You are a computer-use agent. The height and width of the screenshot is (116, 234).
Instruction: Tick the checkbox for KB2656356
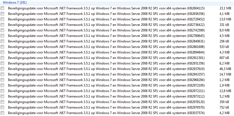(2, 14)
